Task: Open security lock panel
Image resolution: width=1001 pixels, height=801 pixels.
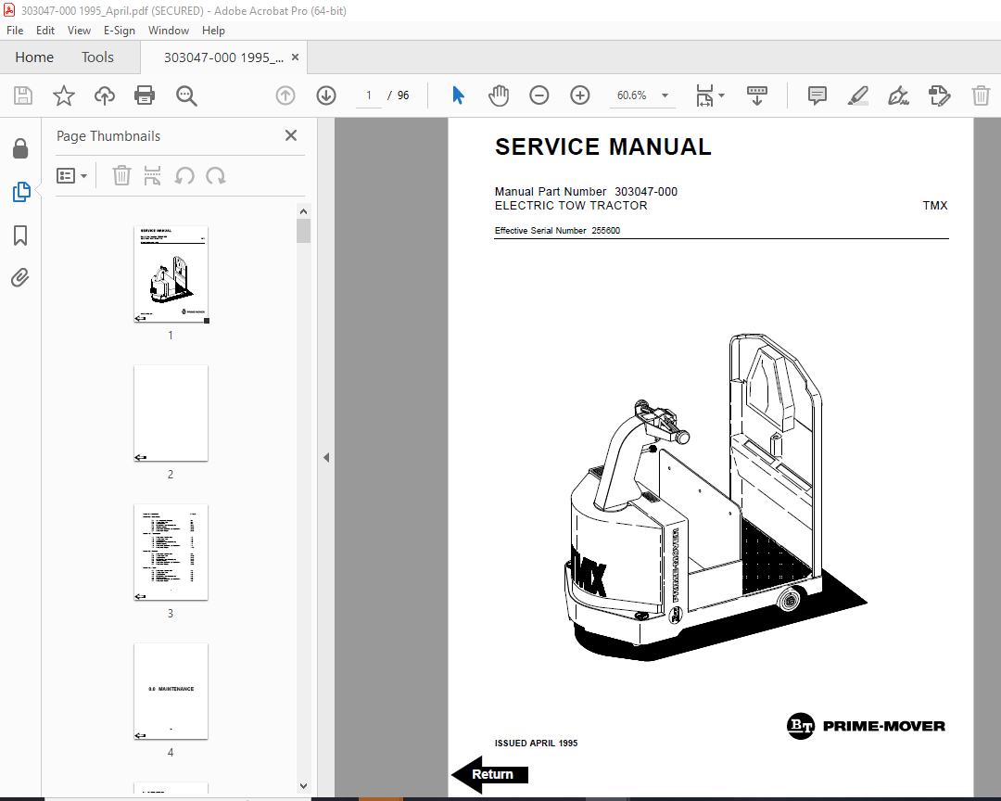Action: pos(20,149)
